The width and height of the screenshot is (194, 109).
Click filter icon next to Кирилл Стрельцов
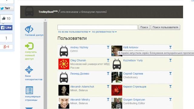[170, 86]
